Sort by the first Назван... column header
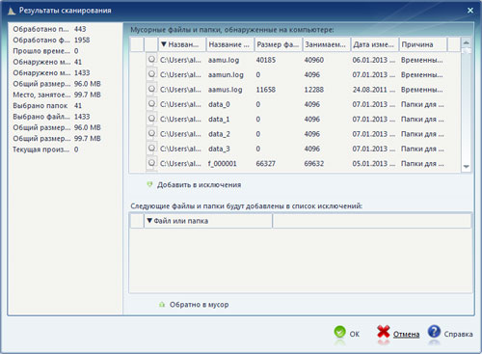Screen dimensions: 482x354 182,44
